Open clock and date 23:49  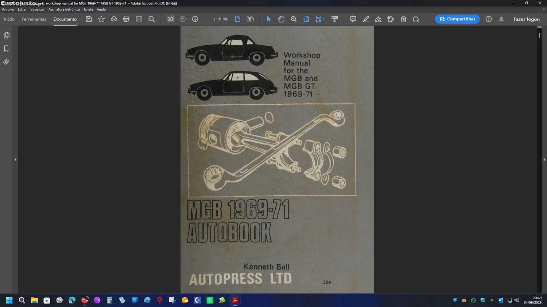click(533, 300)
